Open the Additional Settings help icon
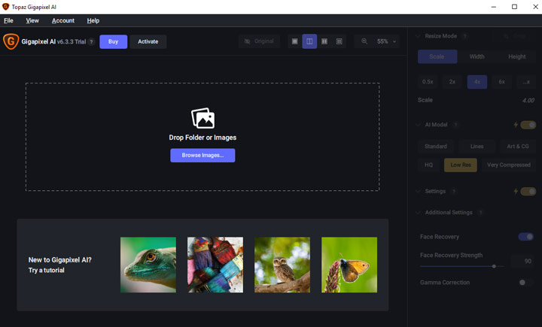This screenshot has height=327, width=542. pyautogui.click(x=480, y=212)
